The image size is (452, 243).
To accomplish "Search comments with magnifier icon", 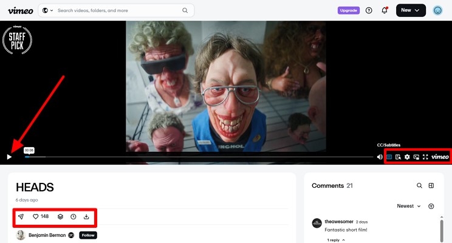I will (x=419, y=185).
